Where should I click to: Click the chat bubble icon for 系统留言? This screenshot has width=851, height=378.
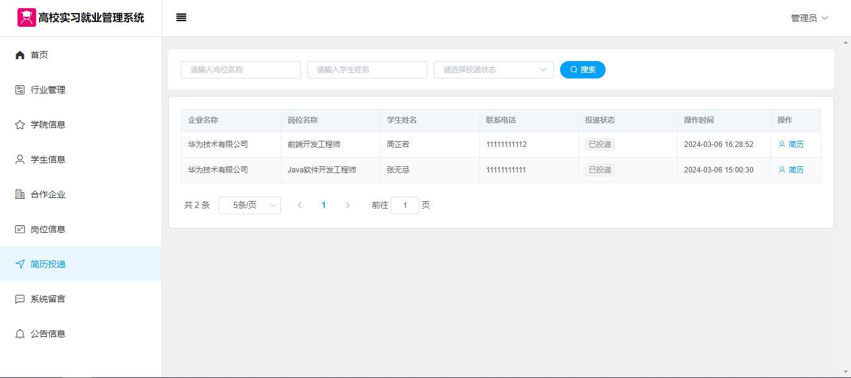coord(20,299)
